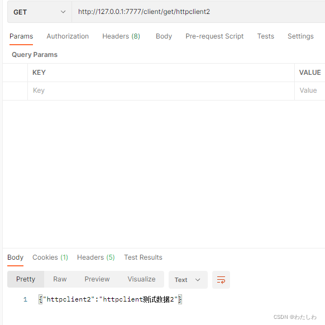This screenshot has width=325, height=325.
Task: Open the Pre-request Script tab
Action: click(x=214, y=36)
